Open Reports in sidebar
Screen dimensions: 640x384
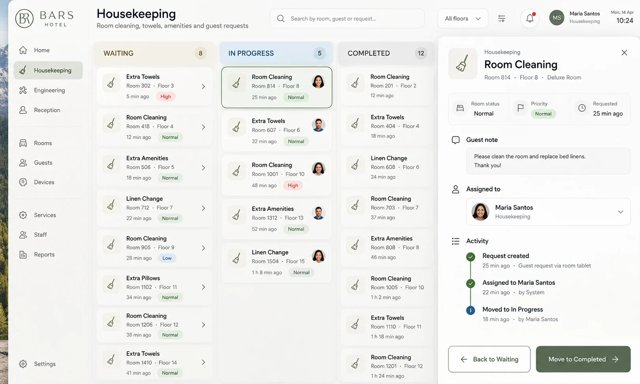tap(48, 255)
